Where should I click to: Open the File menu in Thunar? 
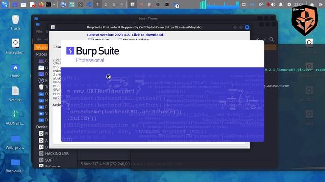[39, 31]
